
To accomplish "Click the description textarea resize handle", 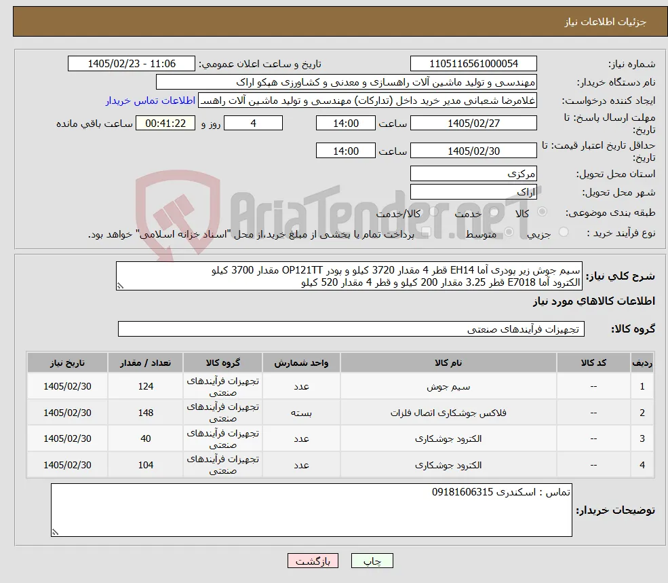I will [121, 286].
